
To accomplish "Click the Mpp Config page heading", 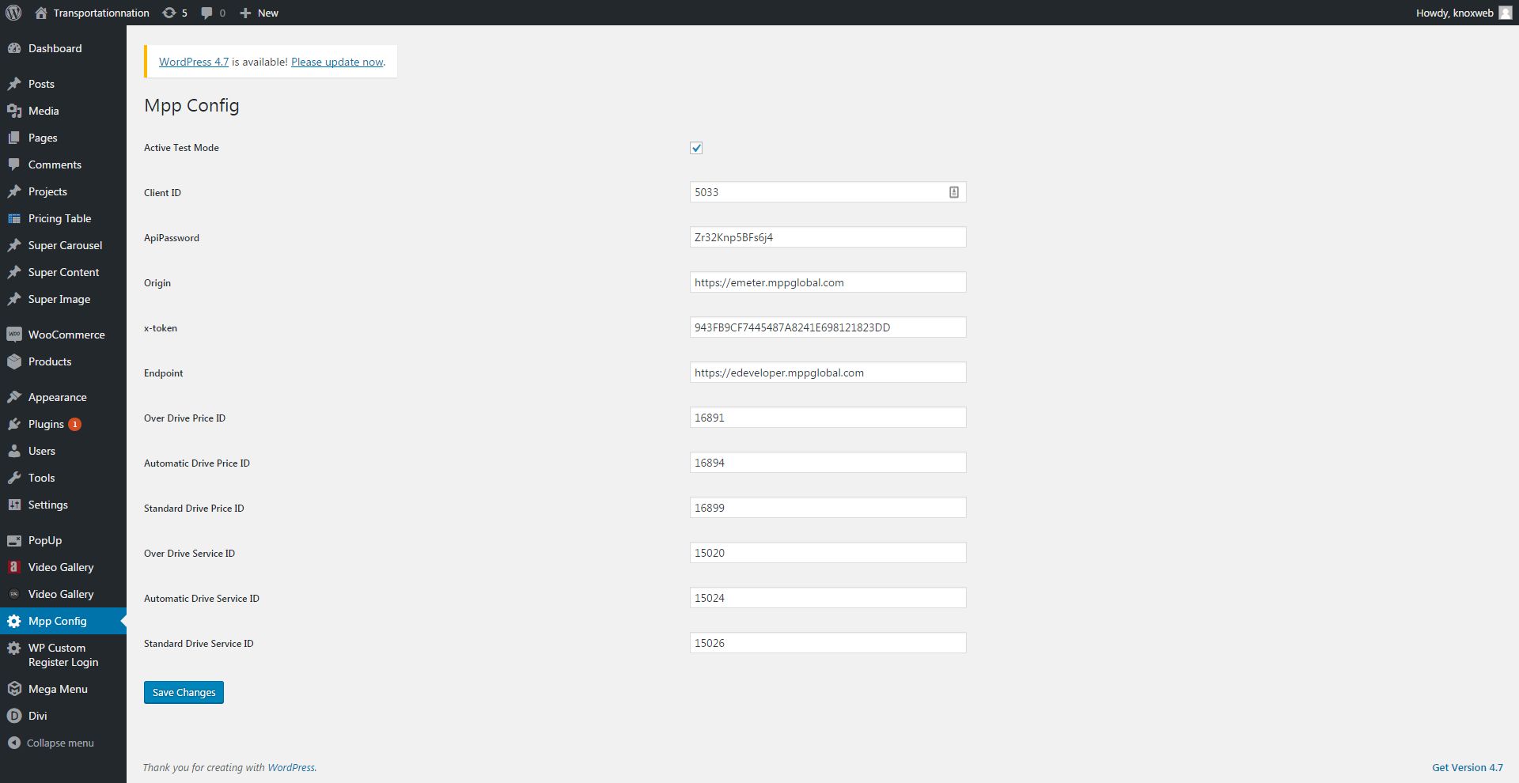I will coord(191,106).
